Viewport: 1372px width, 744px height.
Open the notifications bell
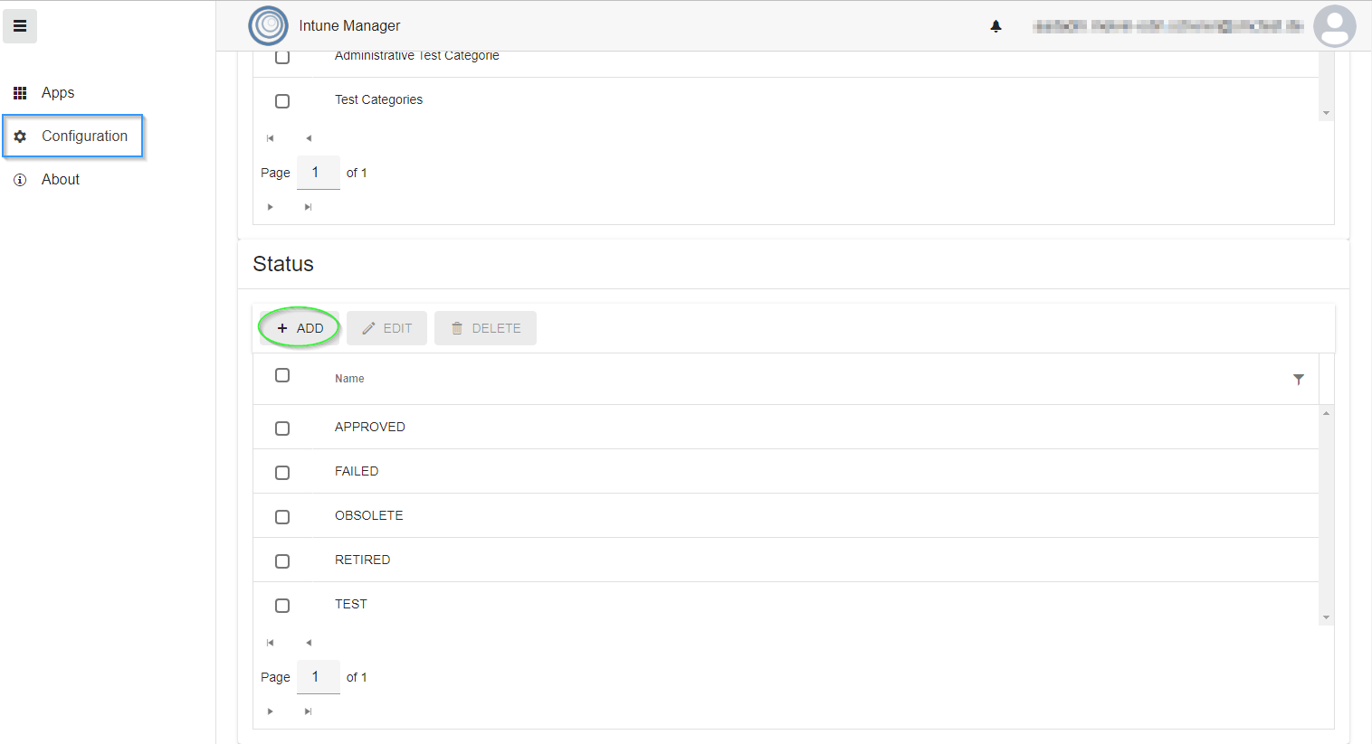click(x=996, y=26)
